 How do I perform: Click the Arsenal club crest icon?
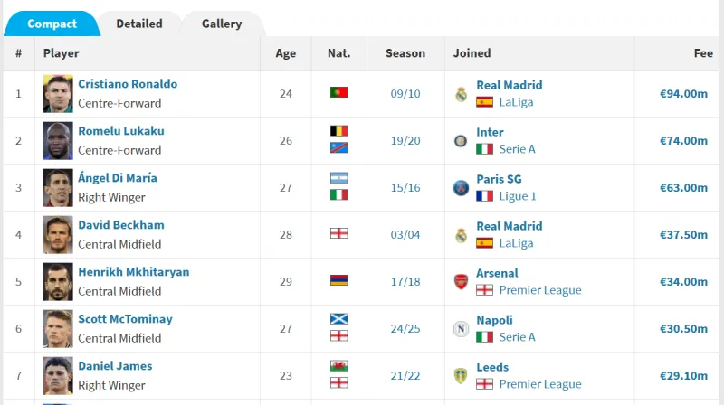(461, 281)
